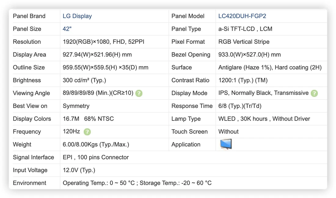Image resolution: width=336 pixels, height=198 pixels.
Task: Select the RGB Vertical Stripe value
Action: pyautogui.click(x=244, y=42)
